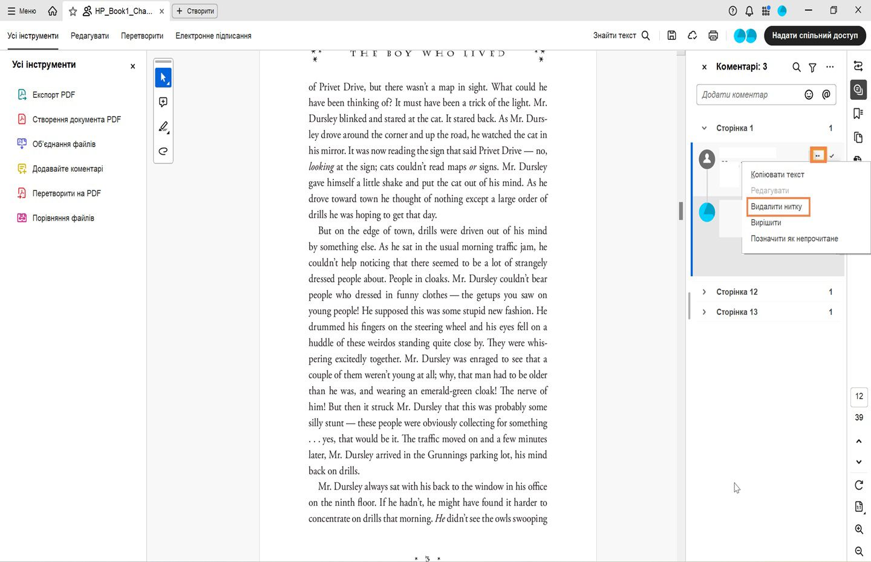Zoom in with magnifier plus icon

pyautogui.click(x=859, y=529)
